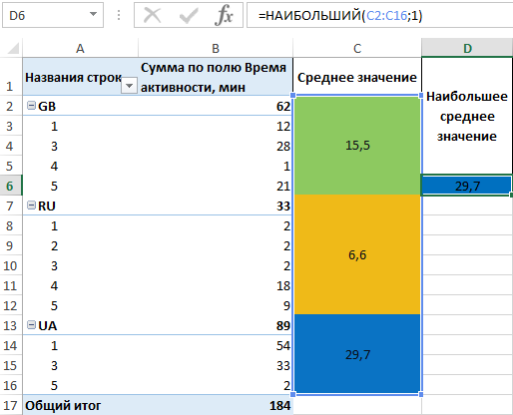
Task: Click the Общий итог row label
Action: [63, 405]
